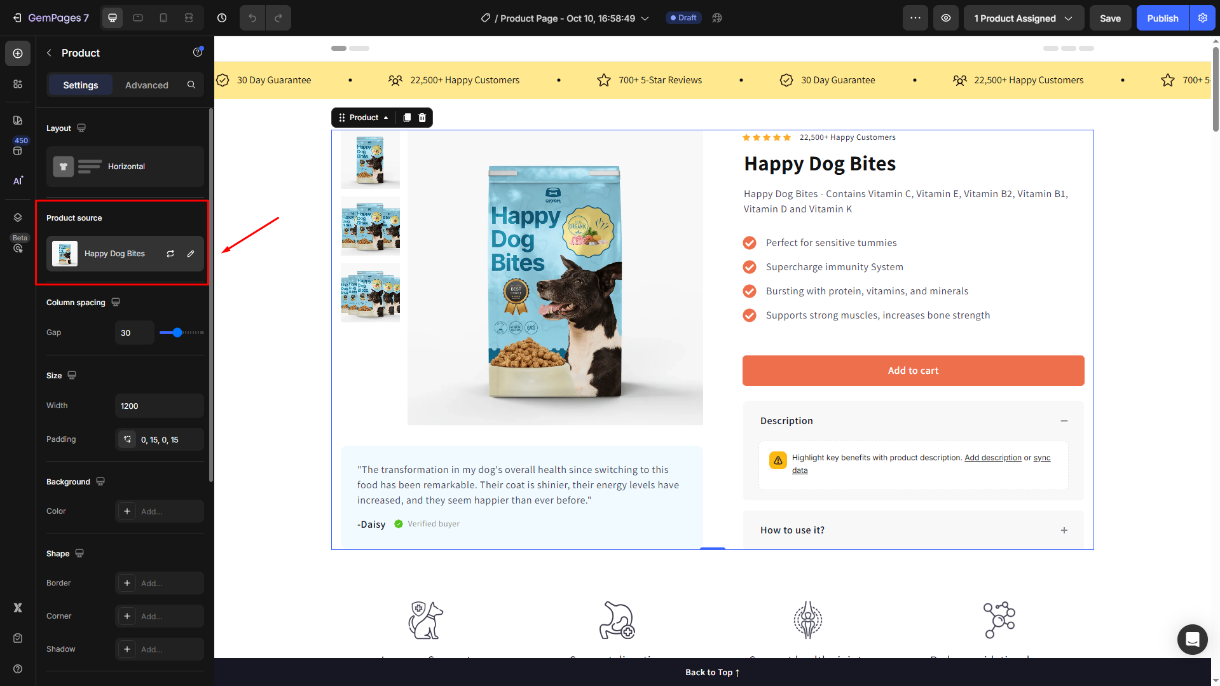Select the first product thumbnail image

370,160
